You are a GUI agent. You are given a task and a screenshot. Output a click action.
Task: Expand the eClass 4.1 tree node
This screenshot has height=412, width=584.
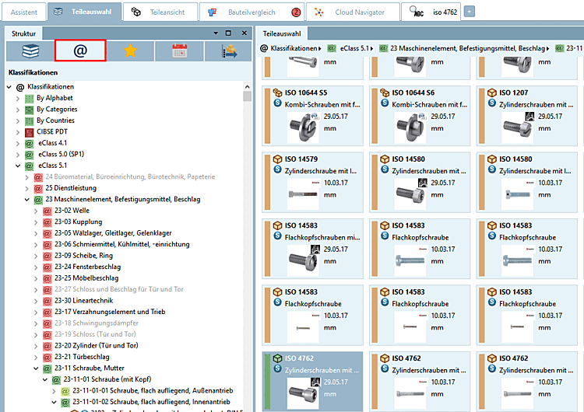[x=18, y=143]
